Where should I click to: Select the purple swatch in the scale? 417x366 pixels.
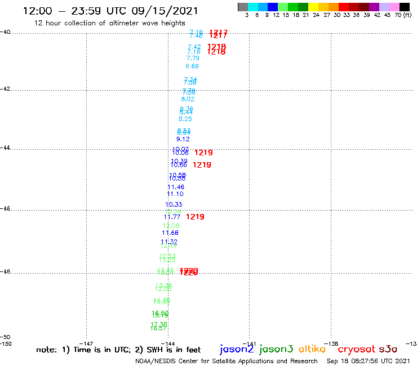point(374,7)
